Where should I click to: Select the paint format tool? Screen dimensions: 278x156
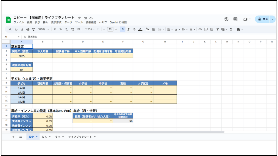click(33, 29)
